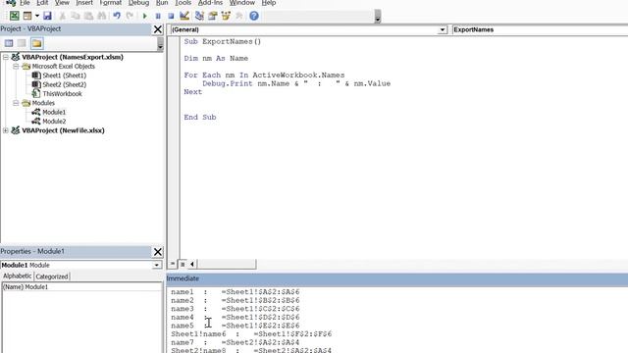Click the View Microsoft Excel icon
628x353 pixels.
[x=14, y=16]
